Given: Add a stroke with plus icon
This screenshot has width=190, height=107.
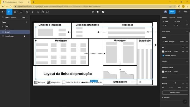Looking at the screenshot, I should tap(187, 62).
